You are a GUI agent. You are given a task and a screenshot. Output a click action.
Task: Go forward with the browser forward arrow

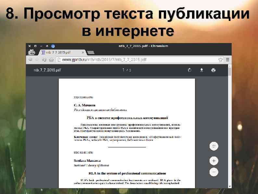coord(37,60)
